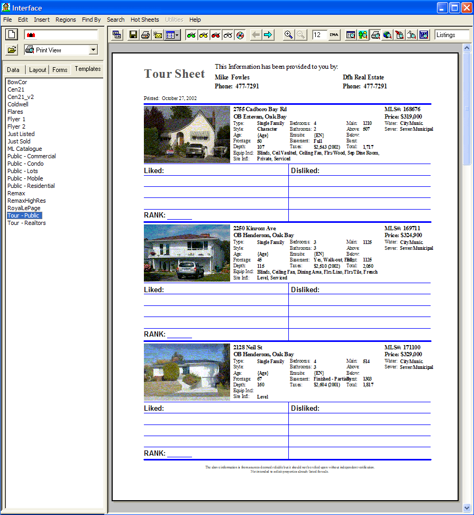This screenshot has width=474, height=515.
Task: Switch to the Data tab
Action: 13,70
